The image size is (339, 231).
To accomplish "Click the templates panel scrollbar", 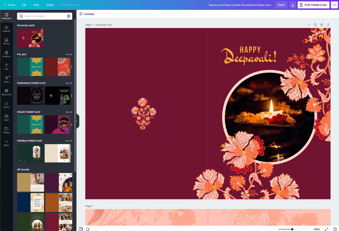I will click(x=75, y=95).
